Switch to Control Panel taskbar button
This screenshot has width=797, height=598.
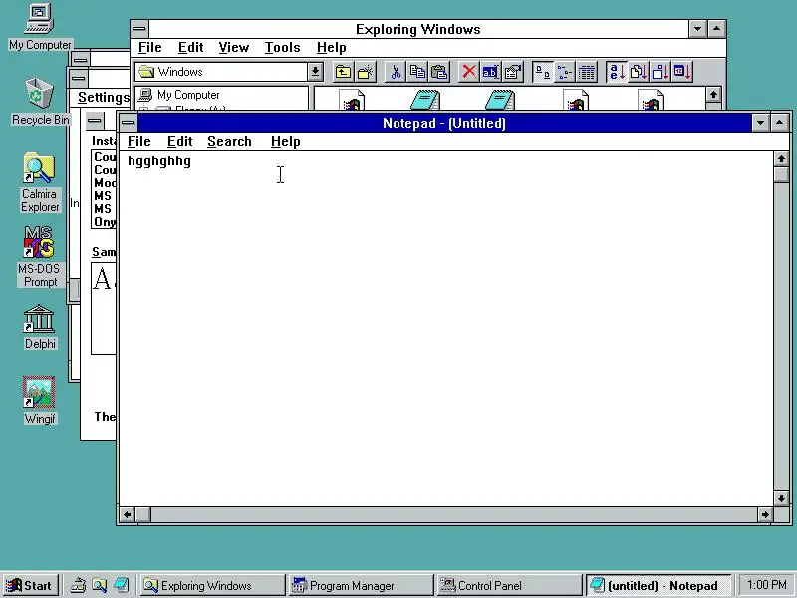pos(510,586)
